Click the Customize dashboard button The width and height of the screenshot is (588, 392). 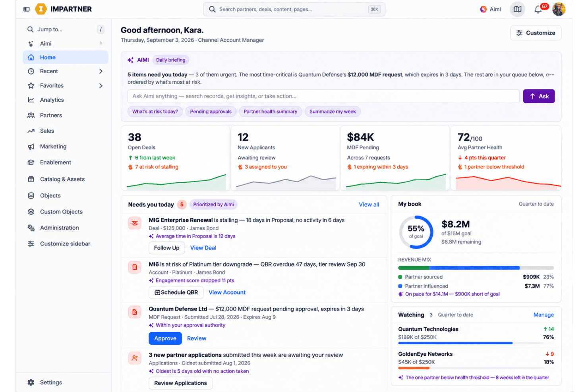click(536, 33)
